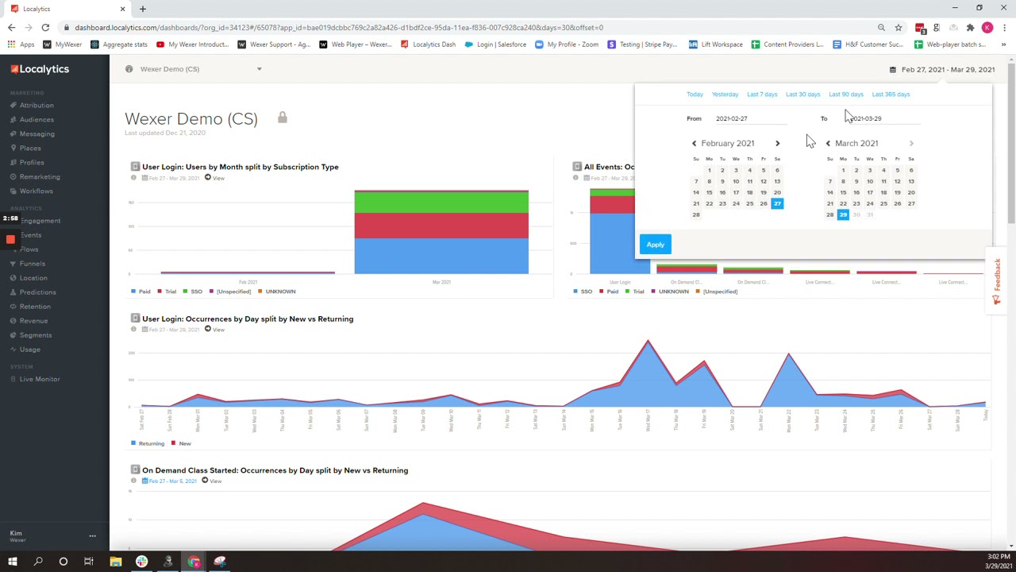Screen dimensions: 1016x572
Task: Toggle the SSO series in first chart legend
Action: (191, 292)
